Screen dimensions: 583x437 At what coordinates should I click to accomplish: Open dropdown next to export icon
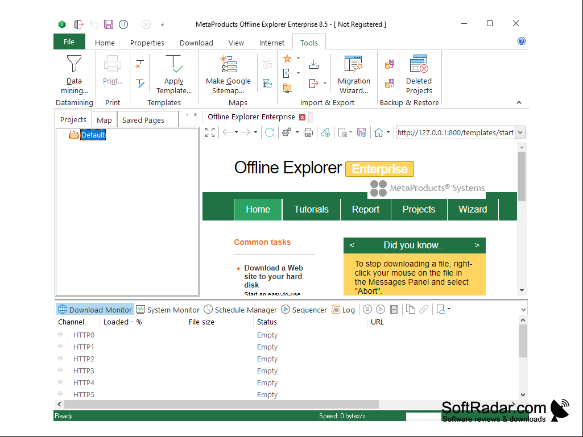[x=325, y=83]
